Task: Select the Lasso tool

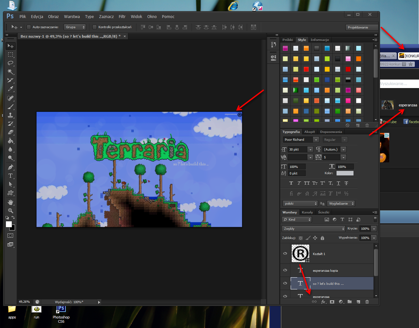Action: coord(11,63)
